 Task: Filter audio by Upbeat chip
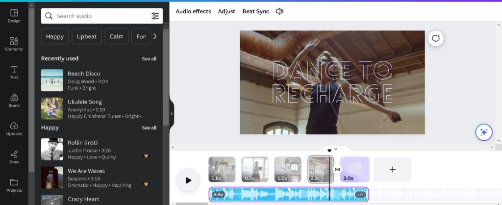(87, 36)
